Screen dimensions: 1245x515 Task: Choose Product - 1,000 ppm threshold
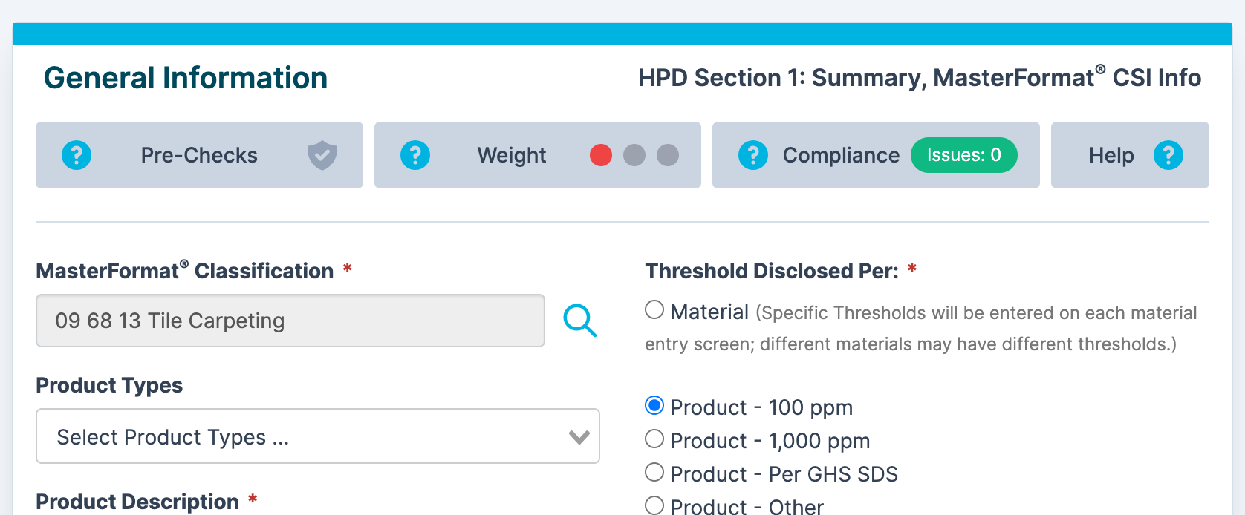[x=654, y=439]
